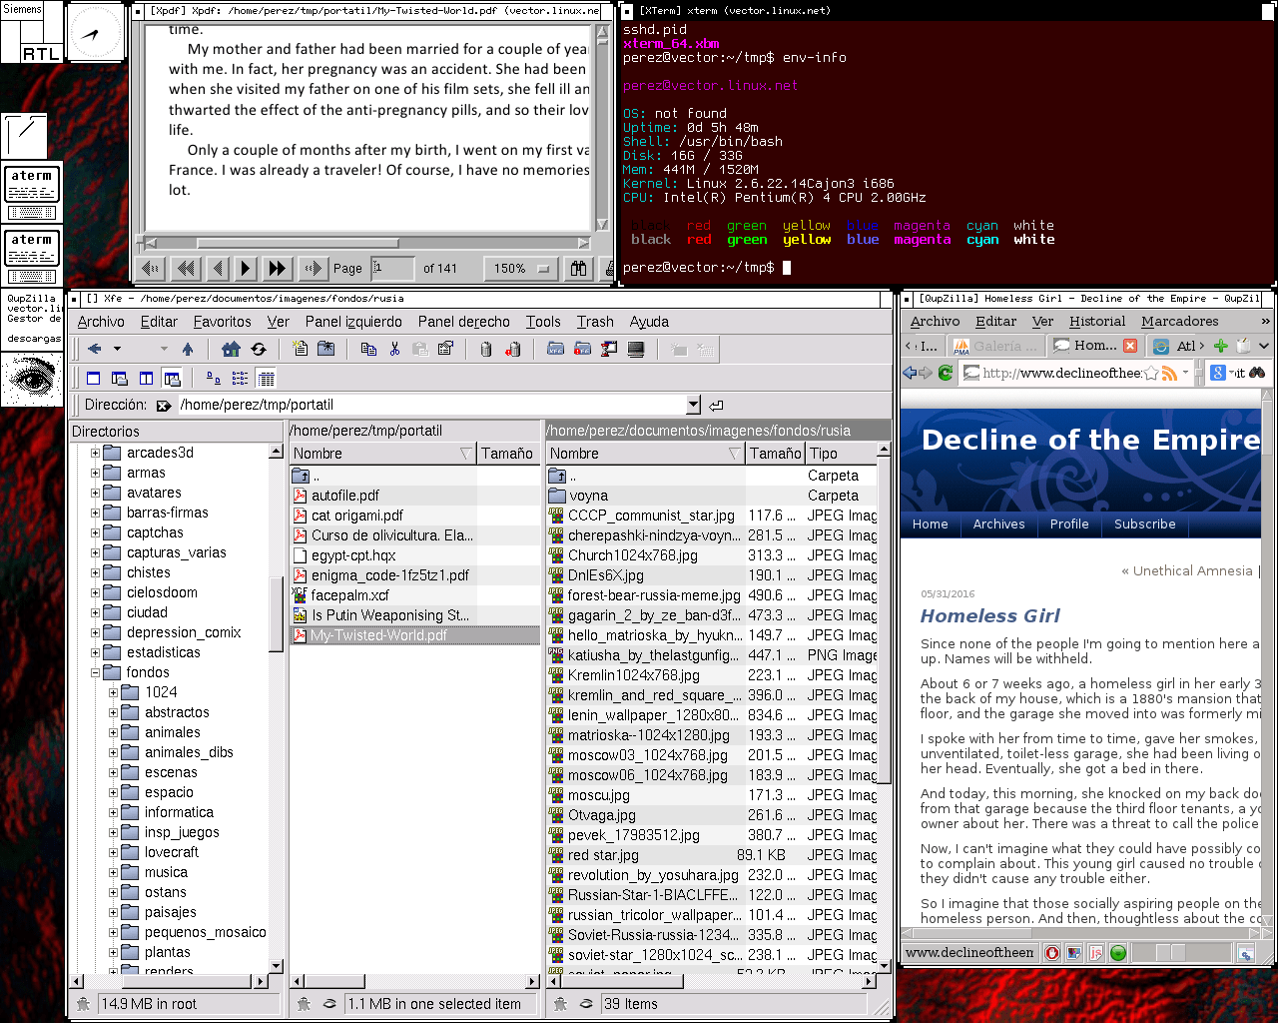Click the home directory icon in Xfe toolbar

pyautogui.click(x=231, y=349)
